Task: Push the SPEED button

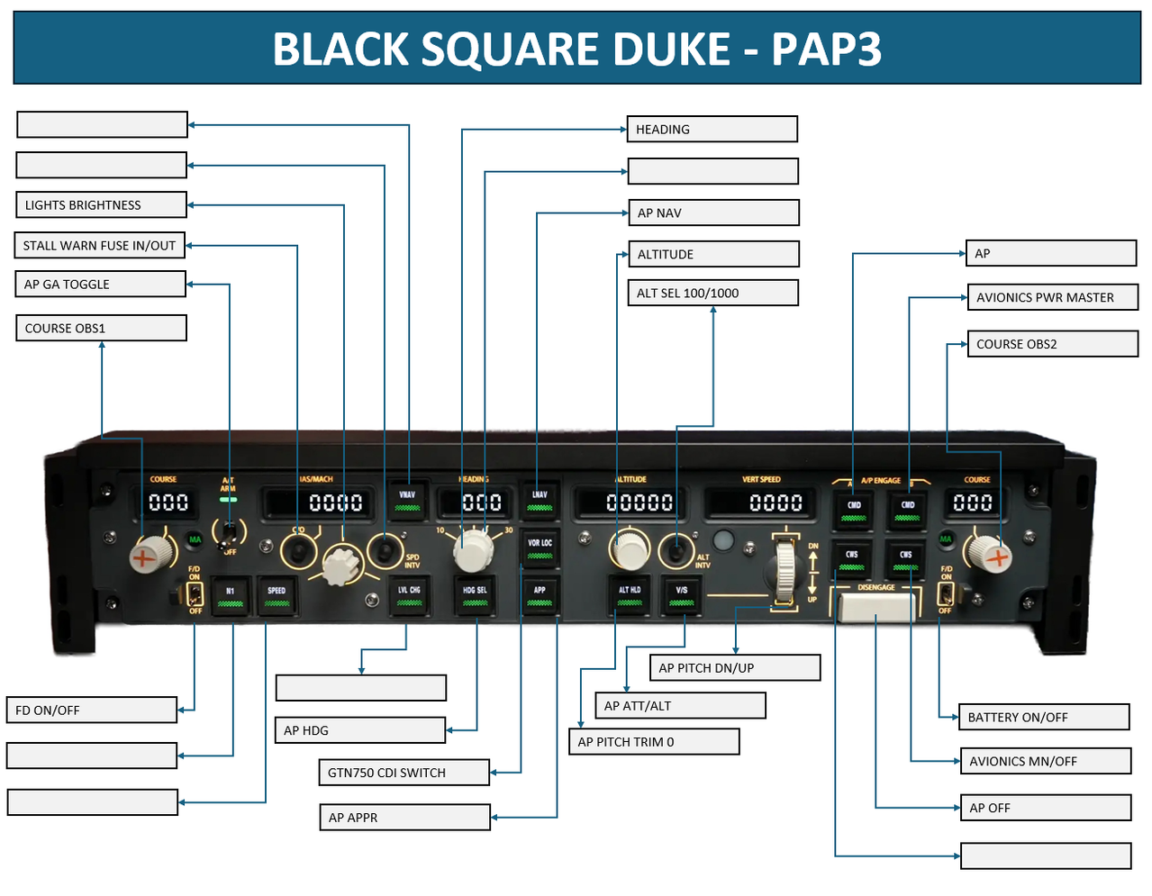Action: click(277, 596)
